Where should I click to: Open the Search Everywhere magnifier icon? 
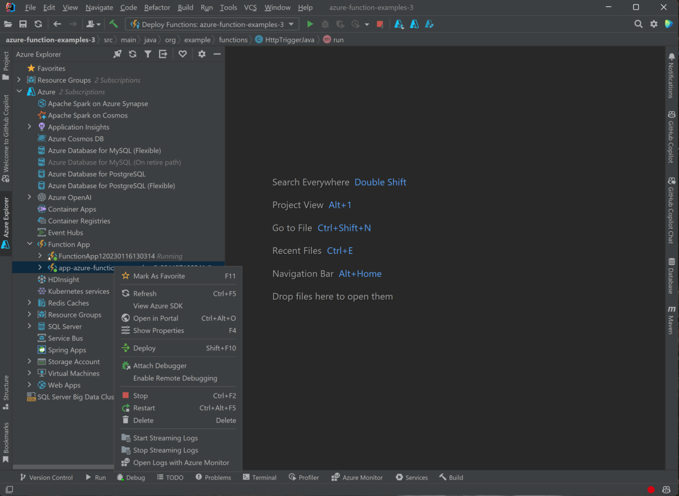click(638, 24)
